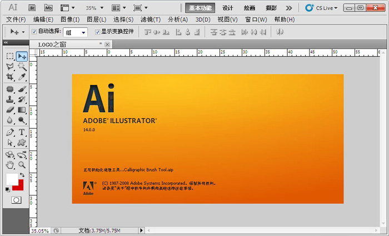Open the status bar info arrow menu
This screenshot has width=389, height=236.
141,230
